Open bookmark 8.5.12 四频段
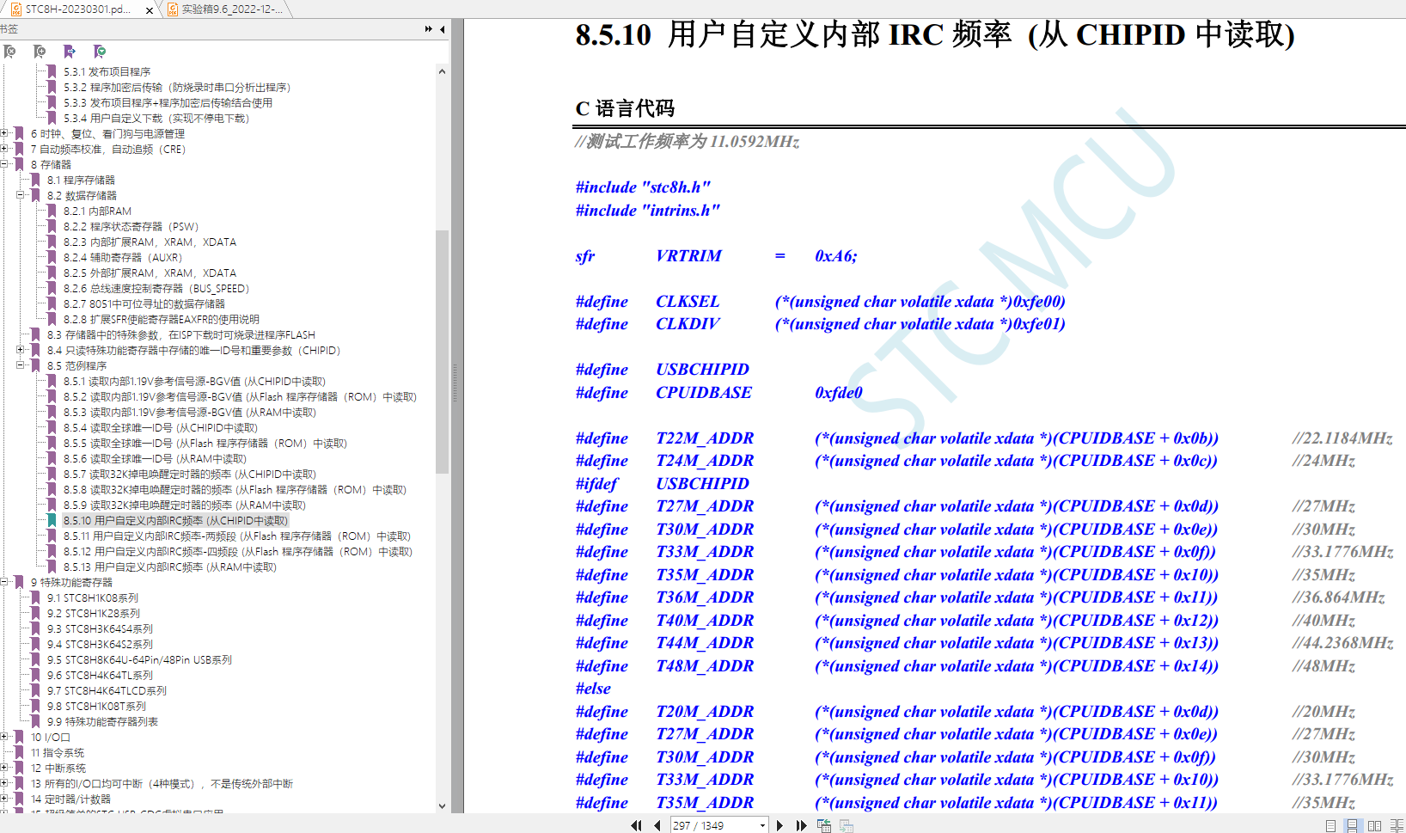Image resolution: width=1406 pixels, height=833 pixels. point(238,551)
